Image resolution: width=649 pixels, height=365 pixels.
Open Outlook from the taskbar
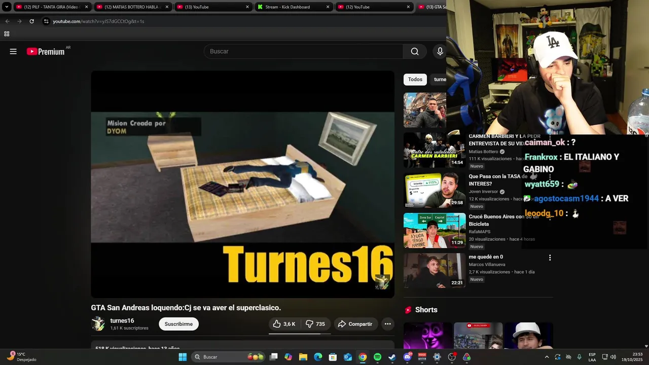(348, 357)
